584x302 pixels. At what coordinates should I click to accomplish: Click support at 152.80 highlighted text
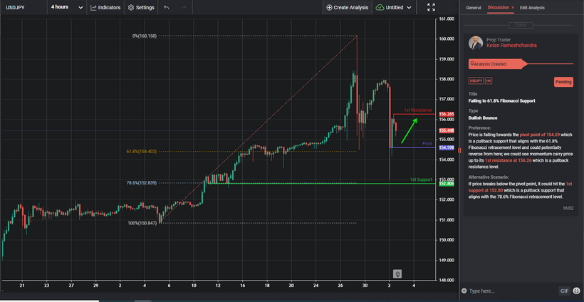486,190
